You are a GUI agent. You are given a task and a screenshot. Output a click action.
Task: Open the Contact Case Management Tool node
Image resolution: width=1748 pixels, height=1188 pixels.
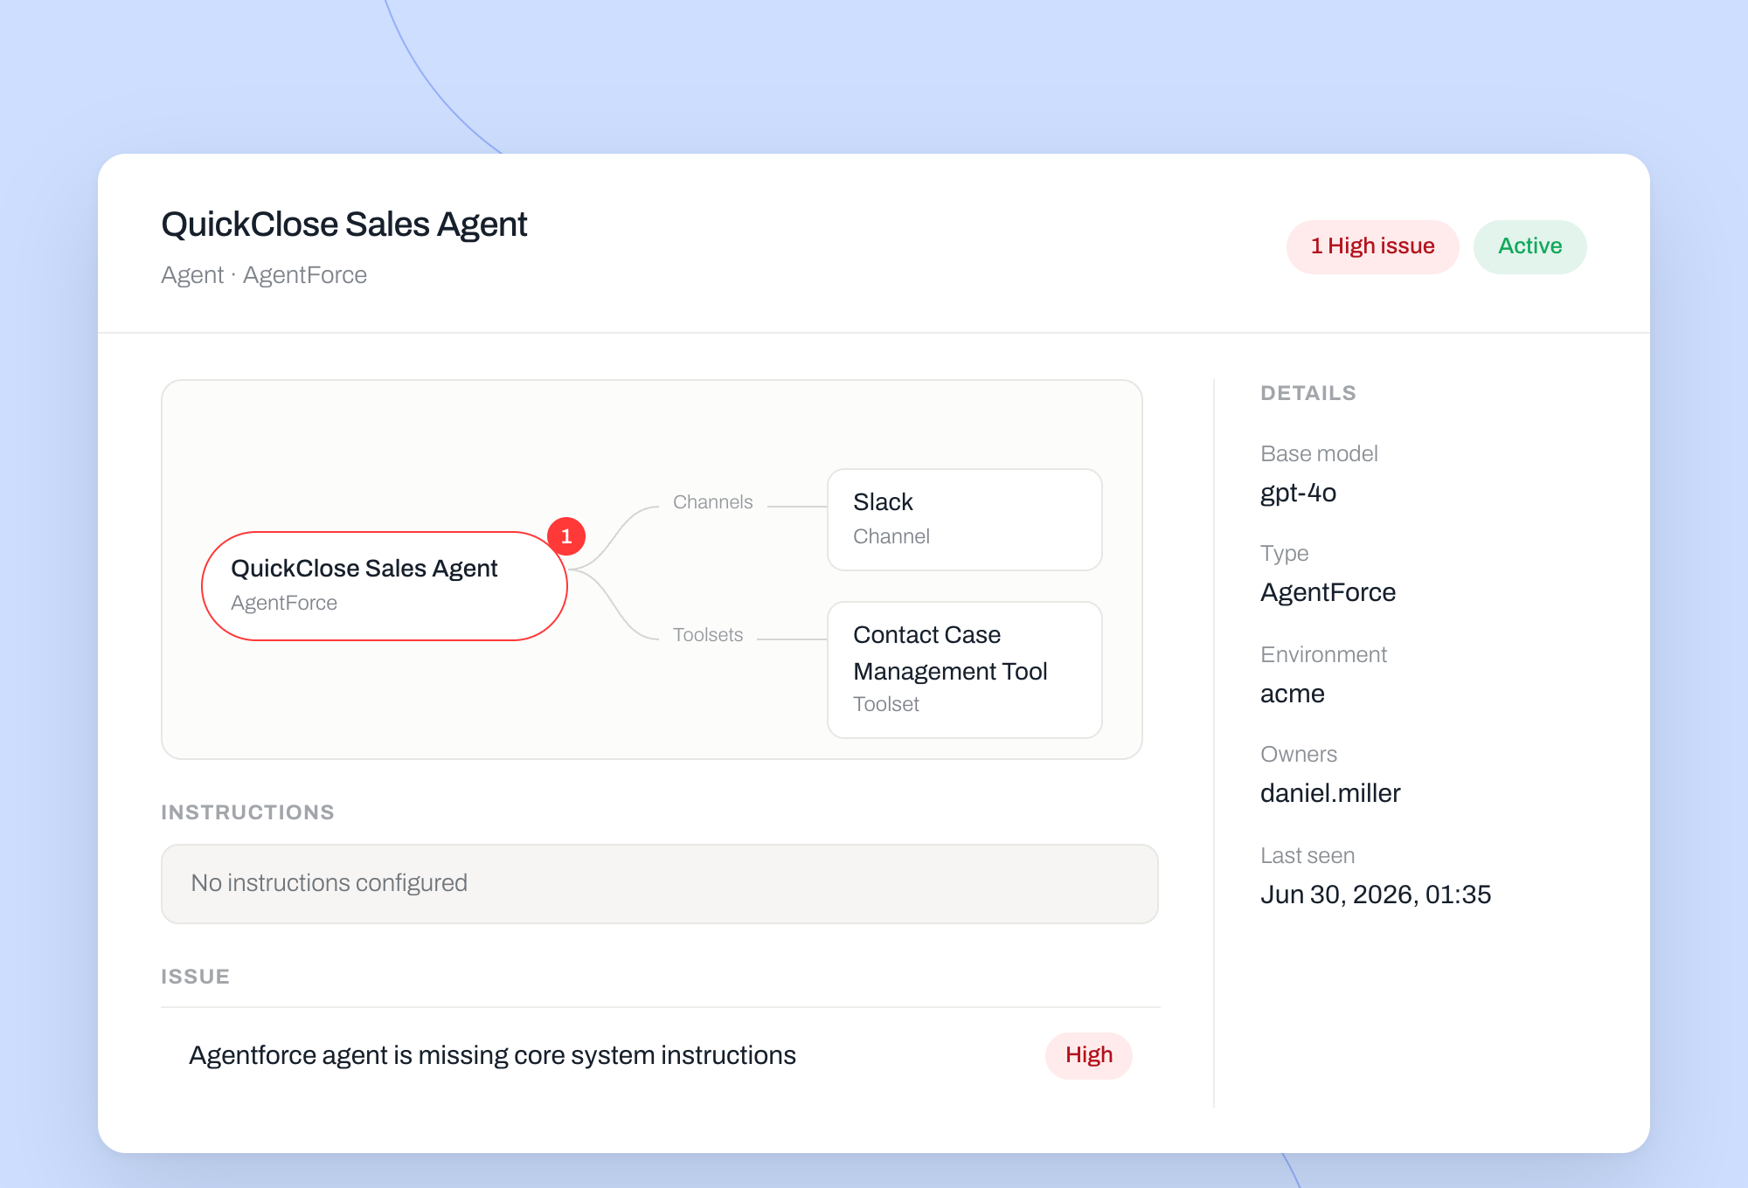tap(965, 670)
